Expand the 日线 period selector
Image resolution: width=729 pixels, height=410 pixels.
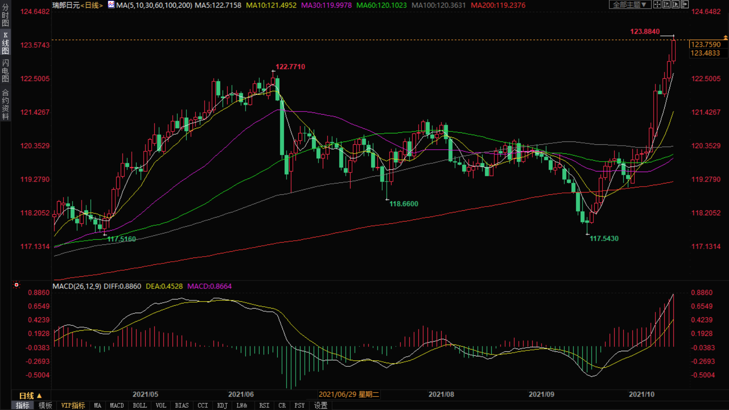31,395
